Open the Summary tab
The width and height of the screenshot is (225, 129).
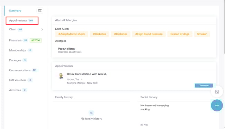15,11
